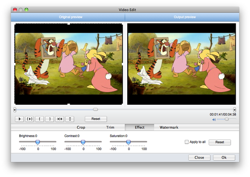This screenshot has width=250, height=177.
Task: Click the green zoom window button
Action: tap(27, 10)
